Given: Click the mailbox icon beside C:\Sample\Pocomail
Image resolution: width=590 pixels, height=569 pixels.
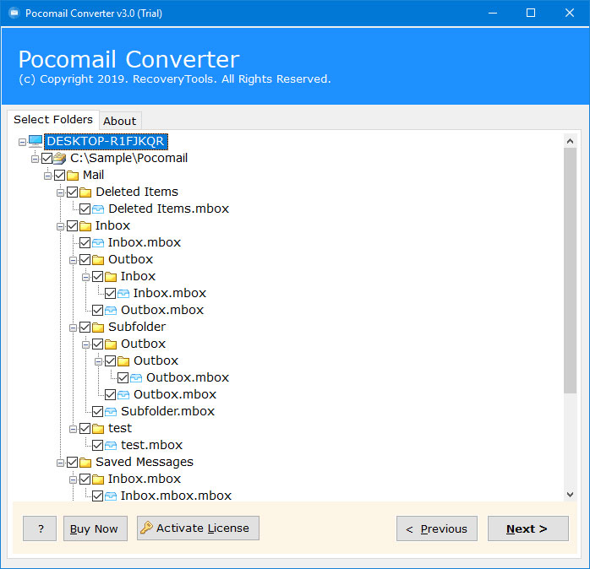Looking at the screenshot, I should (x=59, y=158).
